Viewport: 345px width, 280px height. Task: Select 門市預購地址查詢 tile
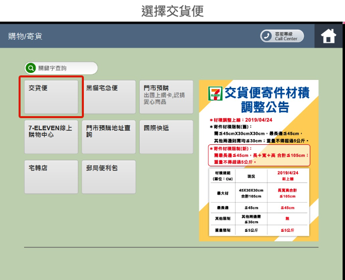coord(108,137)
